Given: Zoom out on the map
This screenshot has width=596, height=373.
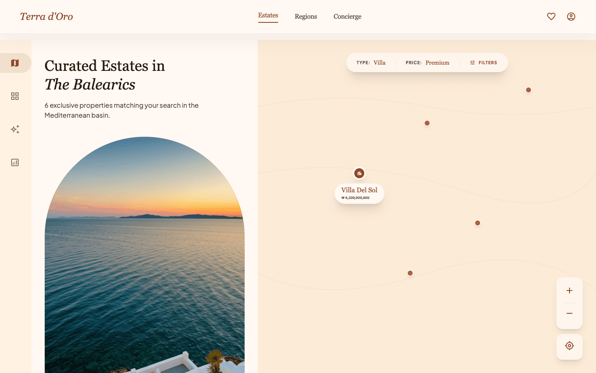Looking at the screenshot, I should click(x=569, y=313).
